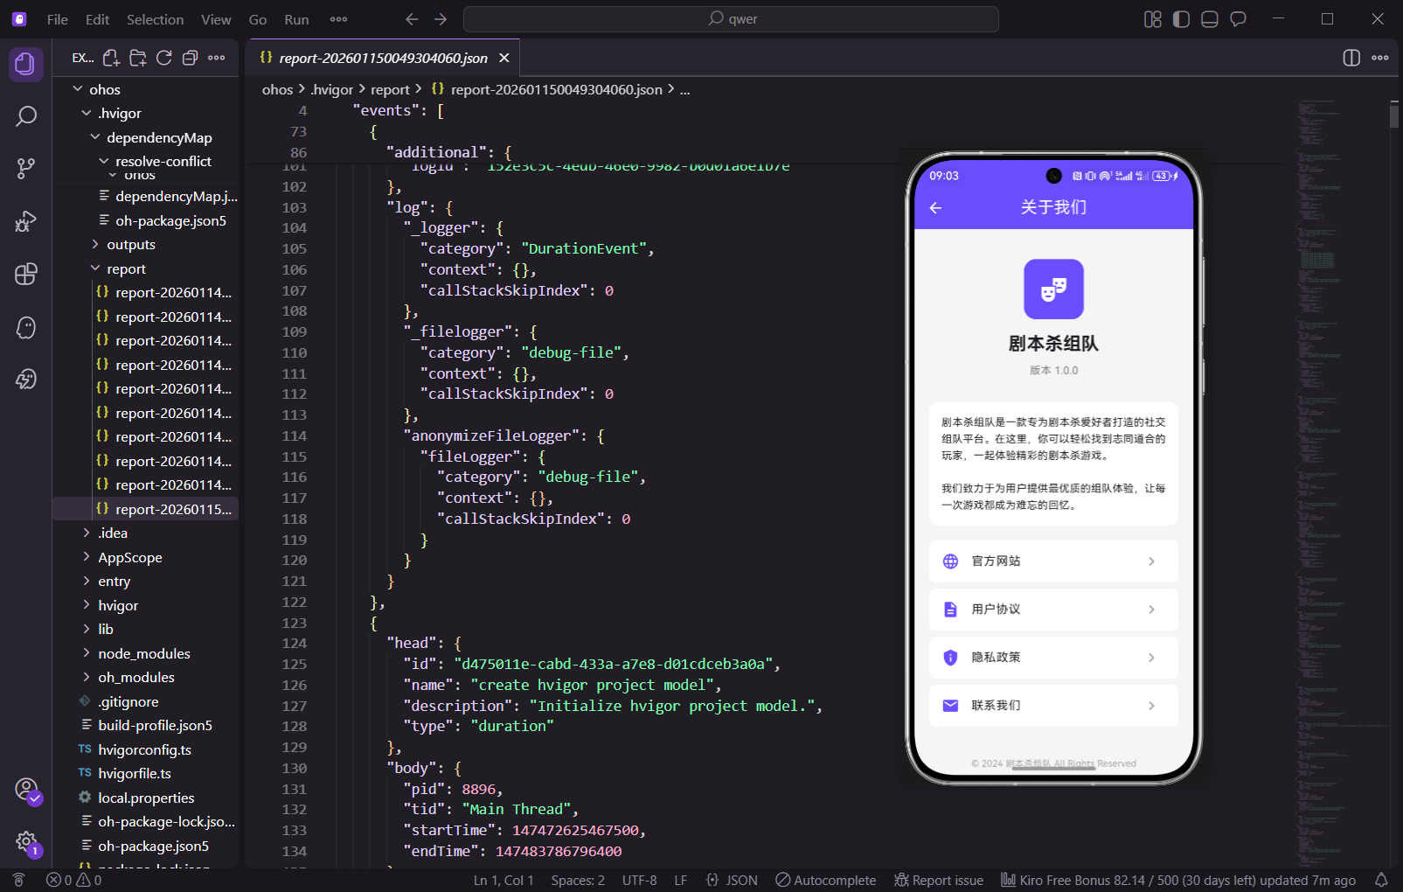The image size is (1403, 892).
Task: Open build-profile.json5 file
Action: click(x=145, y=725)
